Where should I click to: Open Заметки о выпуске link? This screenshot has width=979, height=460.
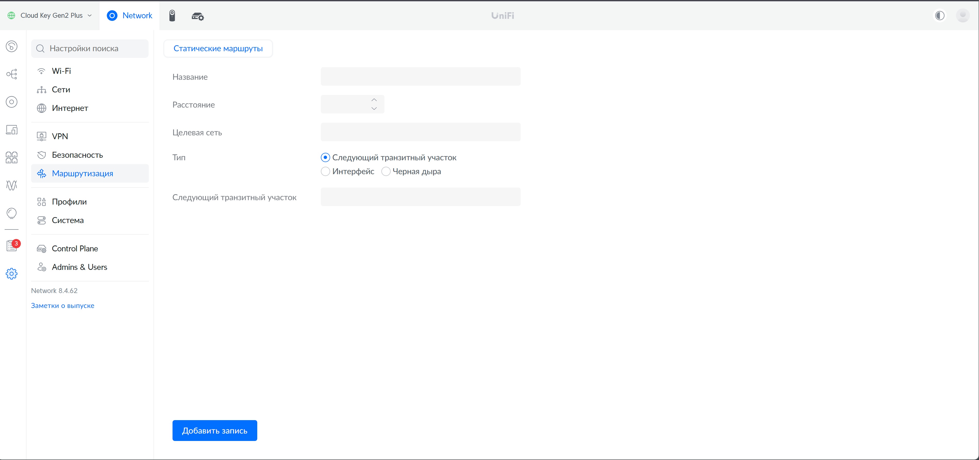tap(63, 306)
